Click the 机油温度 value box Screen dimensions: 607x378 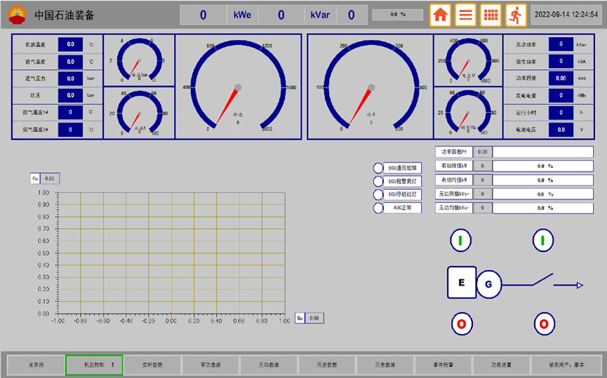(70, 44)
